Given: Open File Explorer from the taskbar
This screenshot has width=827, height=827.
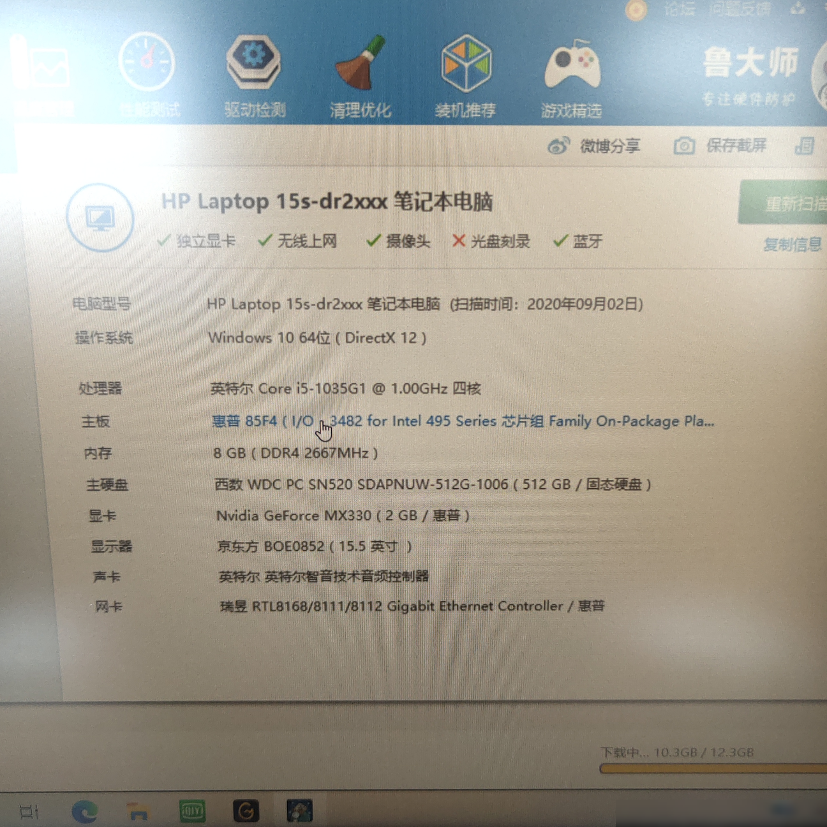Looking at the screenshot, I should pyautogui.click(x=138, y=812).
